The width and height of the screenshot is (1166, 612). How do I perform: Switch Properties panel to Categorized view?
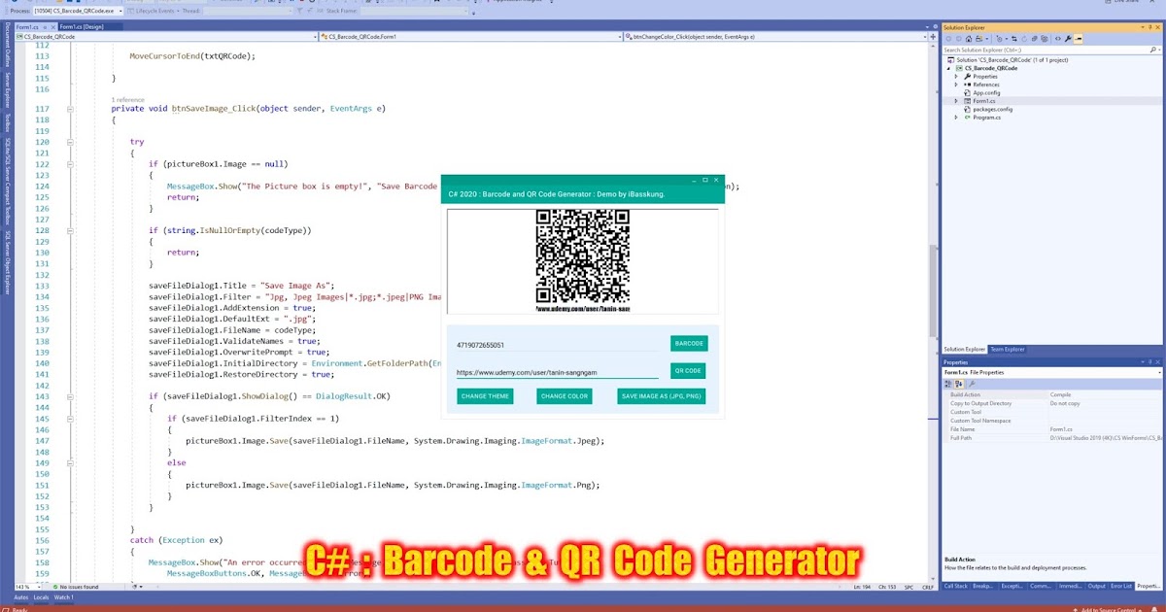pos(948,384)
